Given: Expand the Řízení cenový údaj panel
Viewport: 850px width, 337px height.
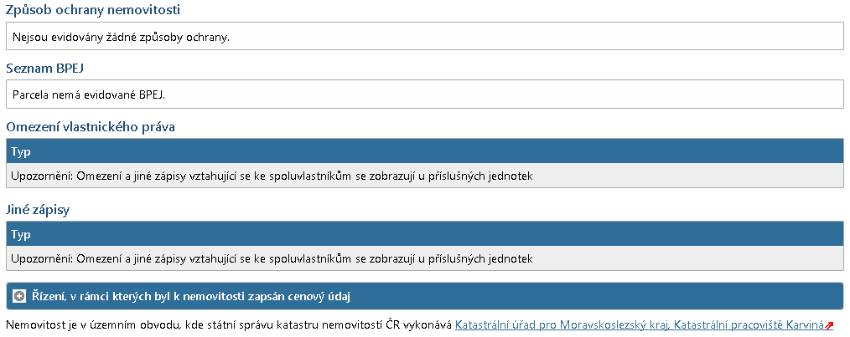Looking at the screenshot, I should click(425, 296).
